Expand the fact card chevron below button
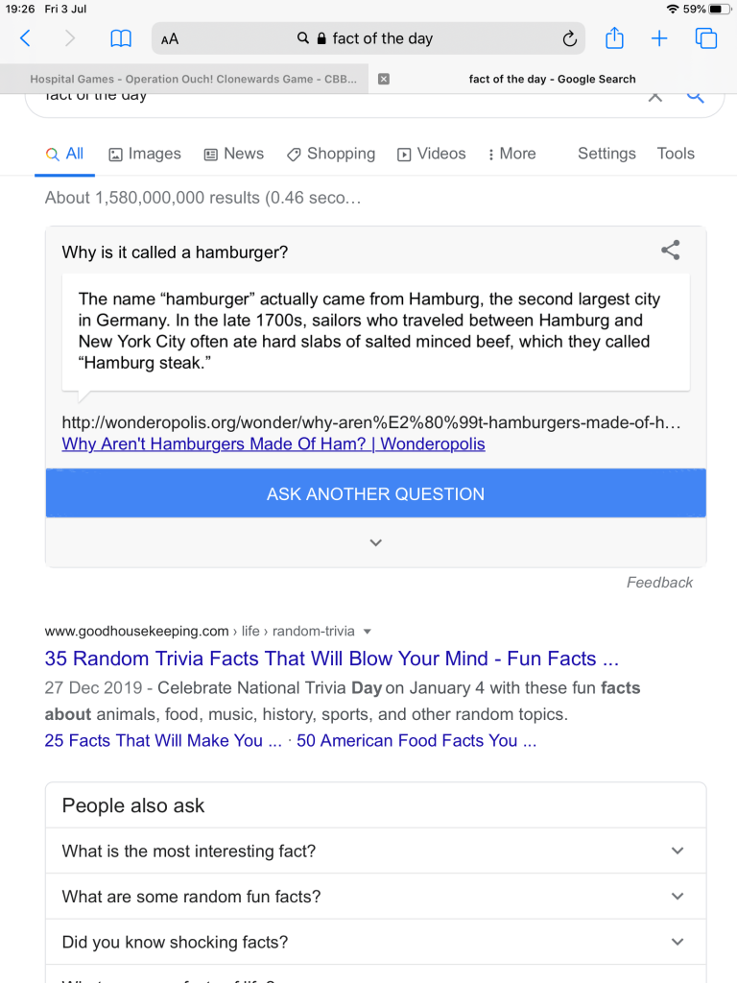The height and width of the screenshot is (983, 737). pos(376,542)
